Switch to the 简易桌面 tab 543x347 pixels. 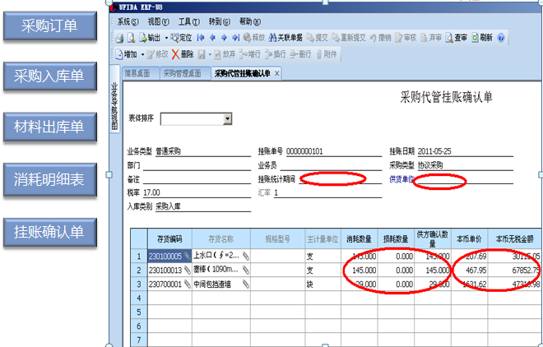click(137, 73)
